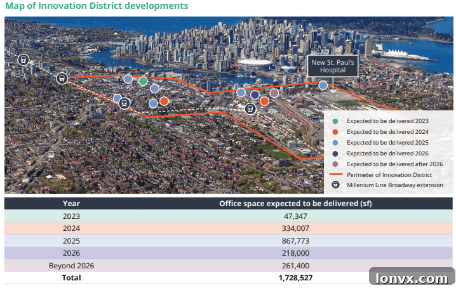Click 'Expected to be delivered 2023' legend text
The height and width of the screenshot is (288, 456).
(x=387, y=121)
